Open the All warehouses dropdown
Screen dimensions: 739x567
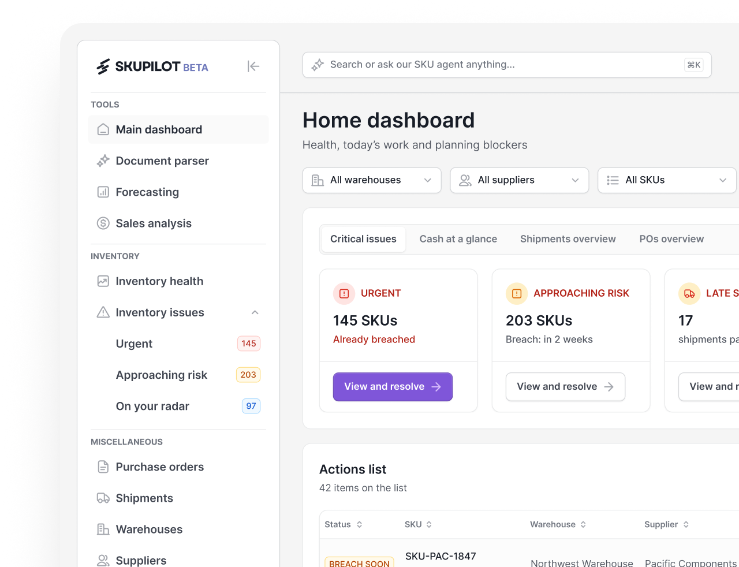tap(372, 180)
